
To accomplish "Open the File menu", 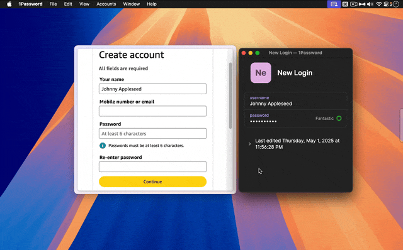I will point(53,4).
